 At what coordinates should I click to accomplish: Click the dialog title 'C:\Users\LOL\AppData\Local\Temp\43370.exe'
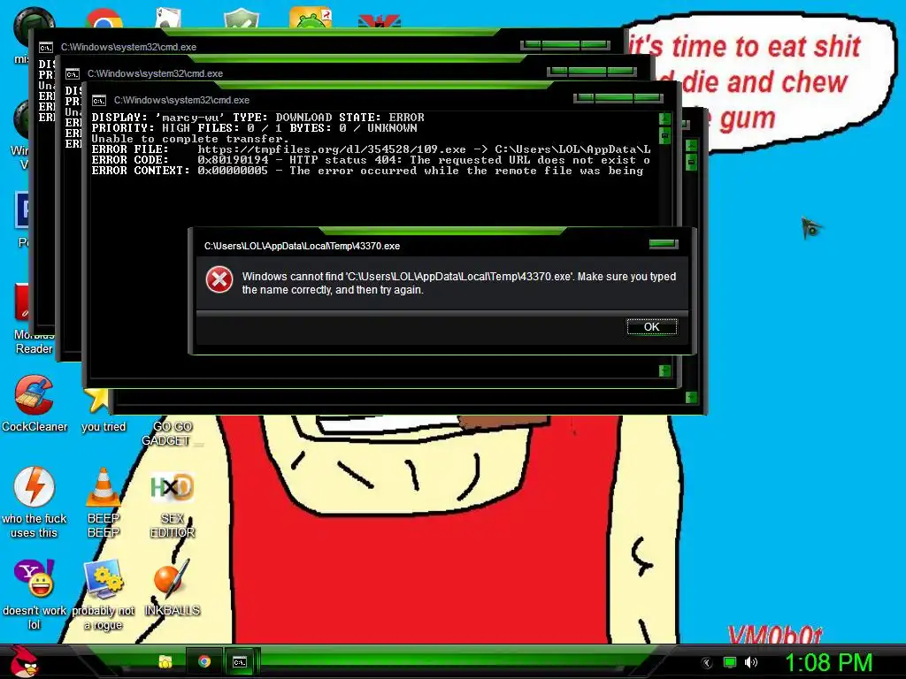[x=303, y=246]
